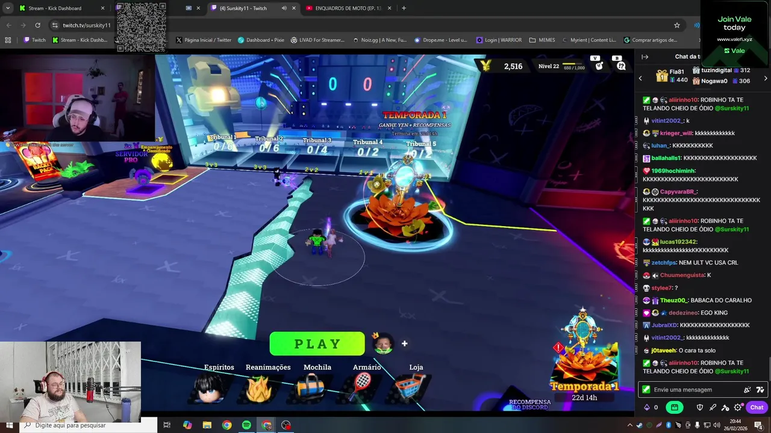Open the Página Inicial / Twitter bookmark
This screenshot has width=771, height=433.
(204, 40)
